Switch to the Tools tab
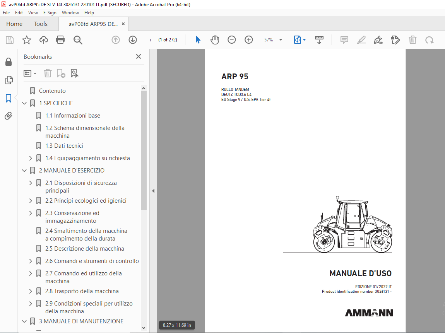Viewport: 445px width, 333px height. point(41,24)
